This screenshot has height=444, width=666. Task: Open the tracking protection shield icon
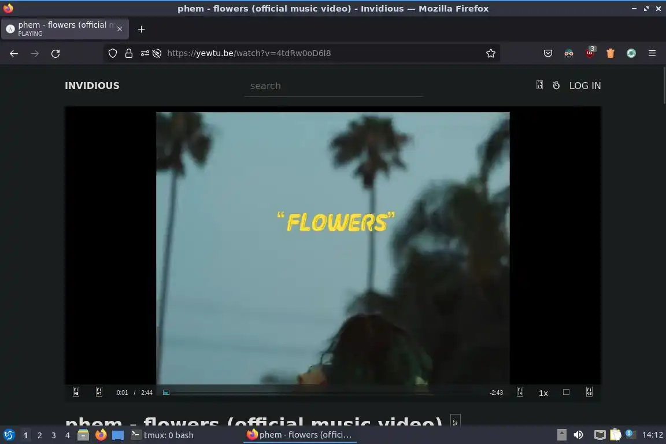113,53
